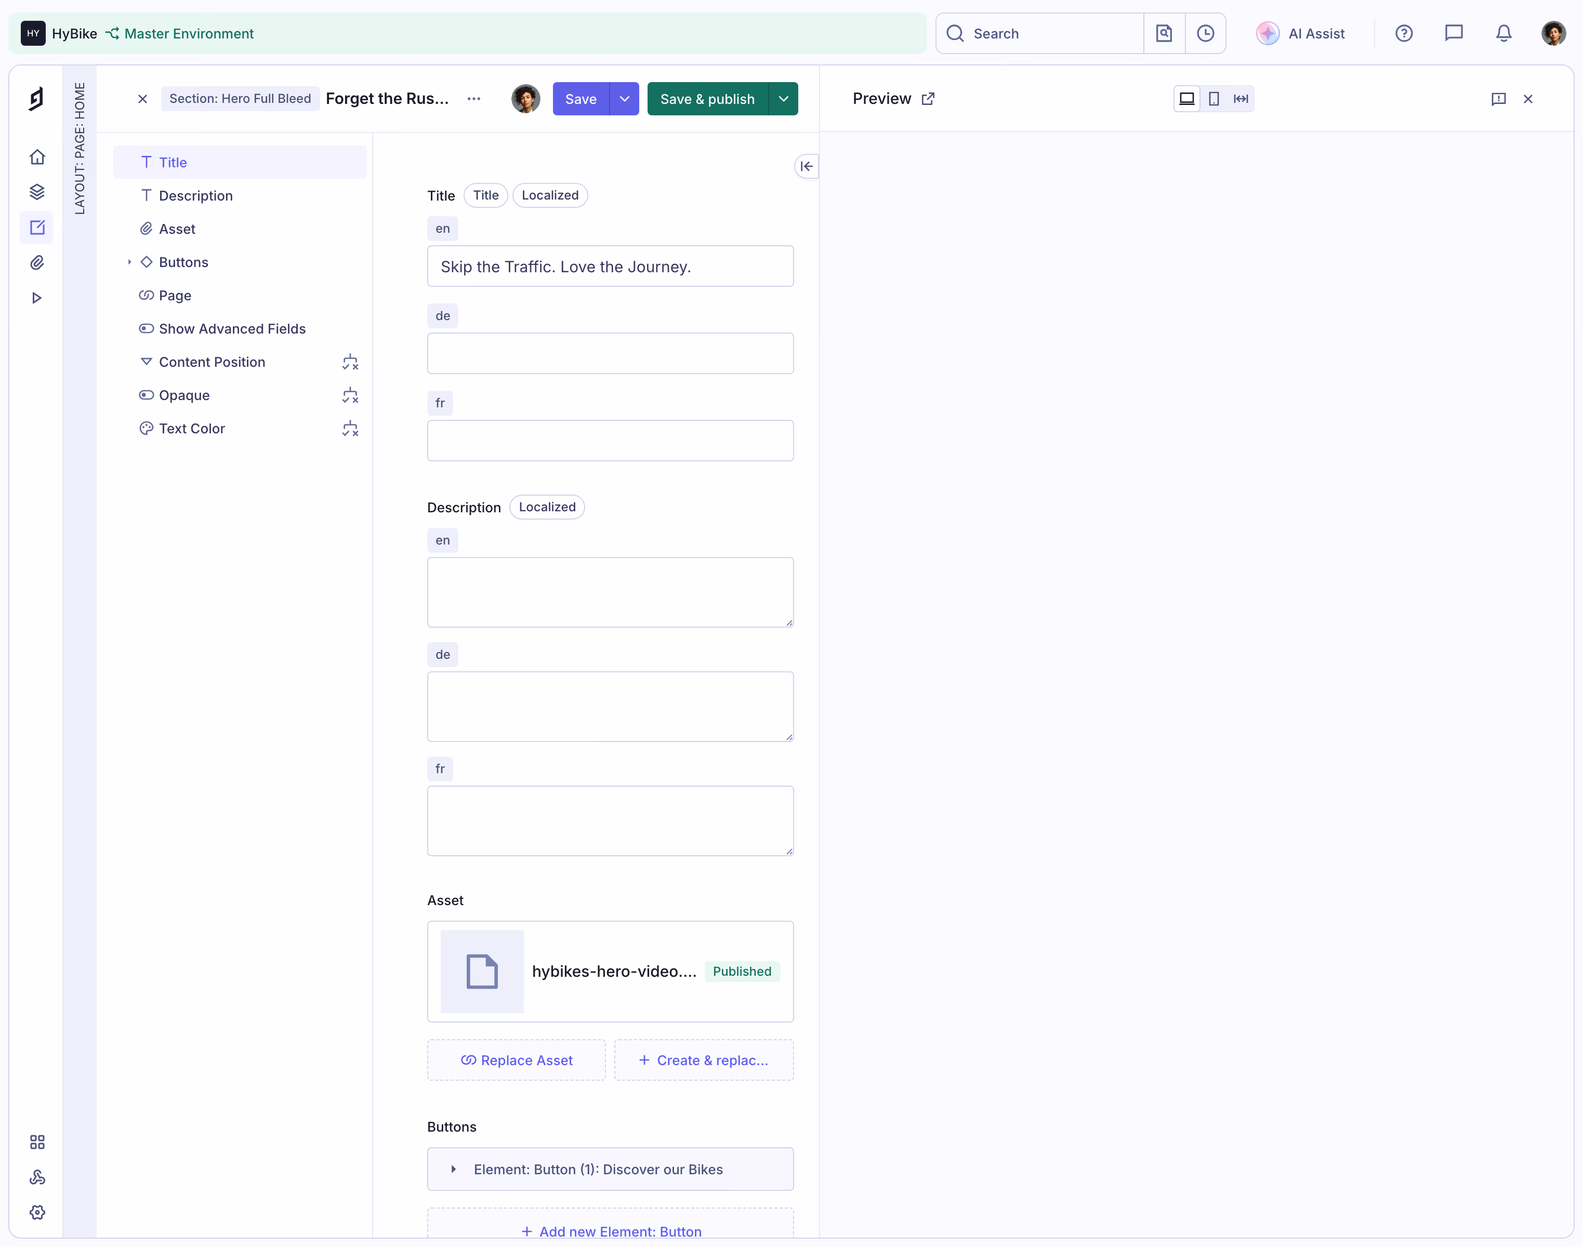Launch AI Assist
The height and width of the screenshot is (1247, 1583).
click(x=1300, y=34)
